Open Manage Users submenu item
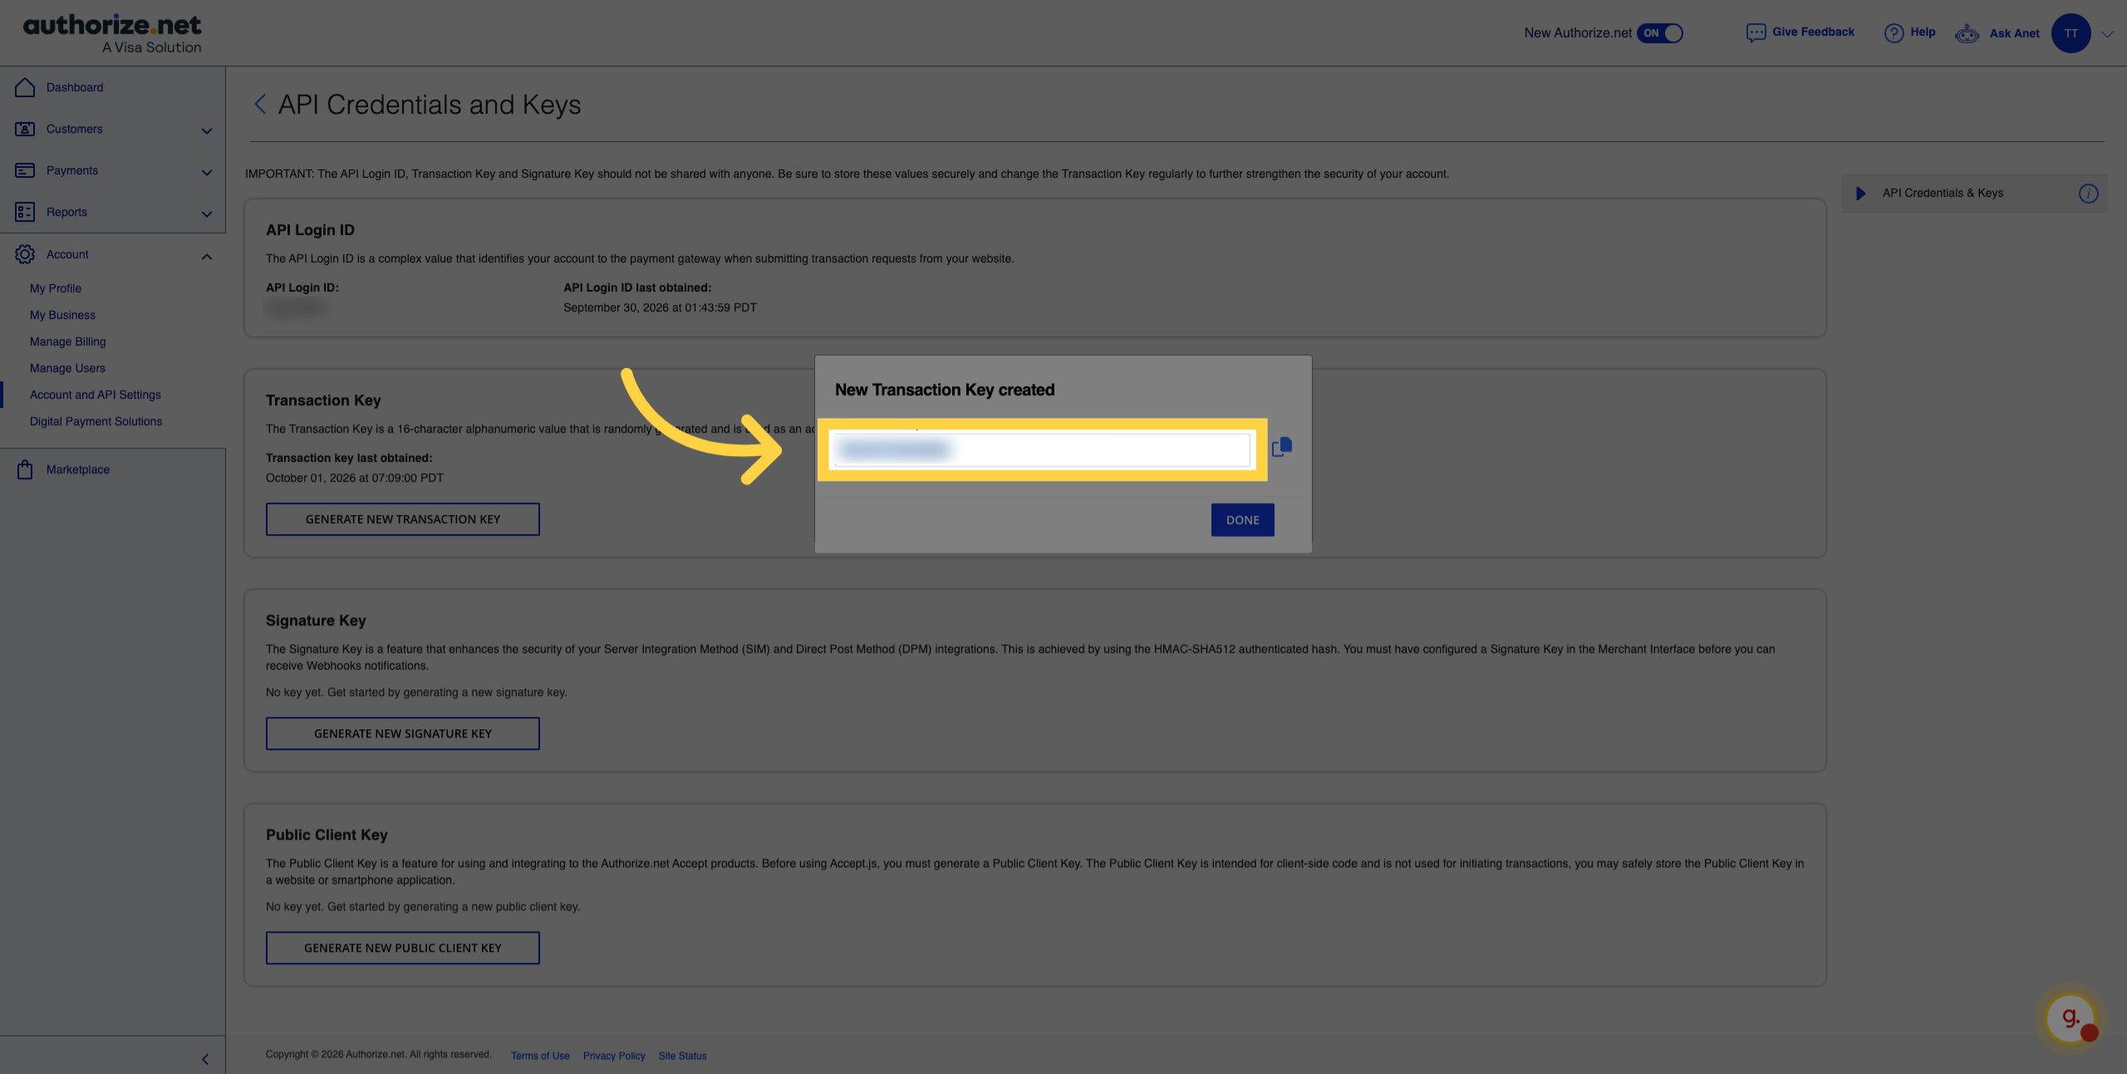The width and height of the screenshot is (2127, 1074). pyautogui.click(x=67, y=368)
